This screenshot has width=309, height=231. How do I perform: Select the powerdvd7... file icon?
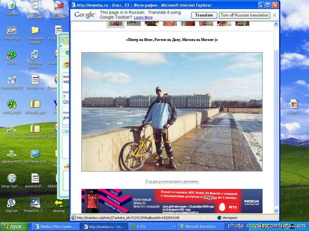click(x=35, y=181)
